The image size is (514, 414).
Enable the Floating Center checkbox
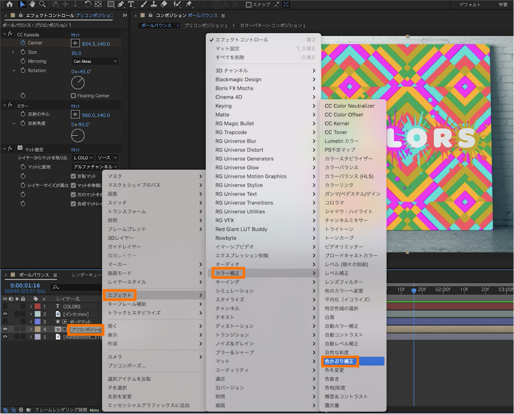click(73, 96)
